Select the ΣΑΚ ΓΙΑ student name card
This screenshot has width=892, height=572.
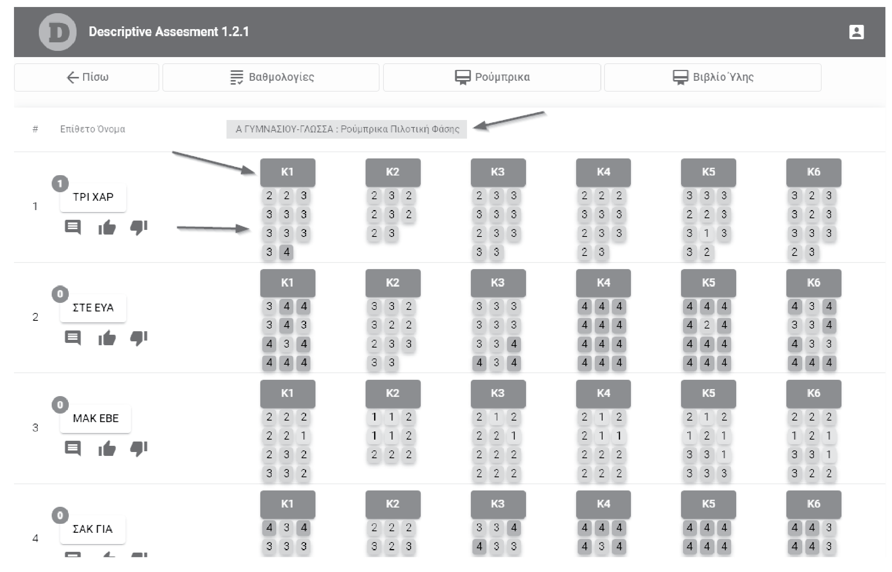click(x=93, y=529)
